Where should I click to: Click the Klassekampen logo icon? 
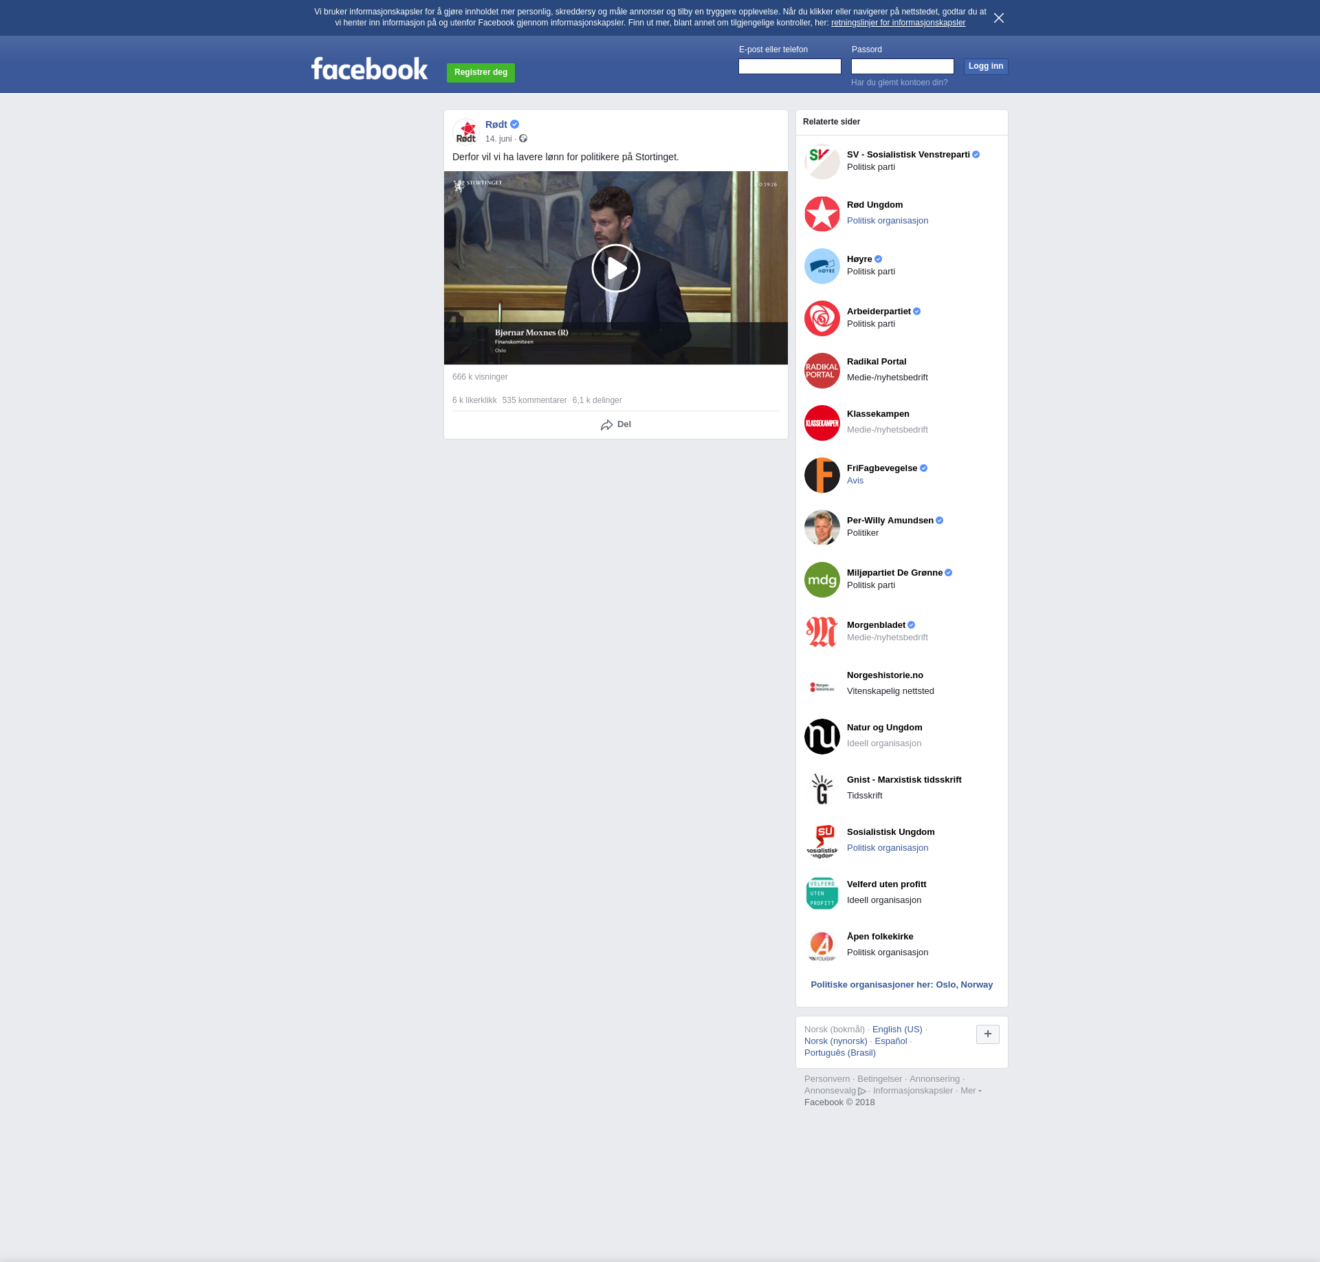point(822,423)
